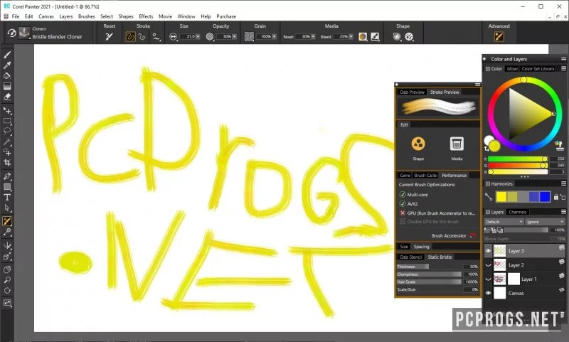Toggle Disable GPU for this brush checkbox
The height and width of the screenshot is (342, 569).
tap(402, 222)
